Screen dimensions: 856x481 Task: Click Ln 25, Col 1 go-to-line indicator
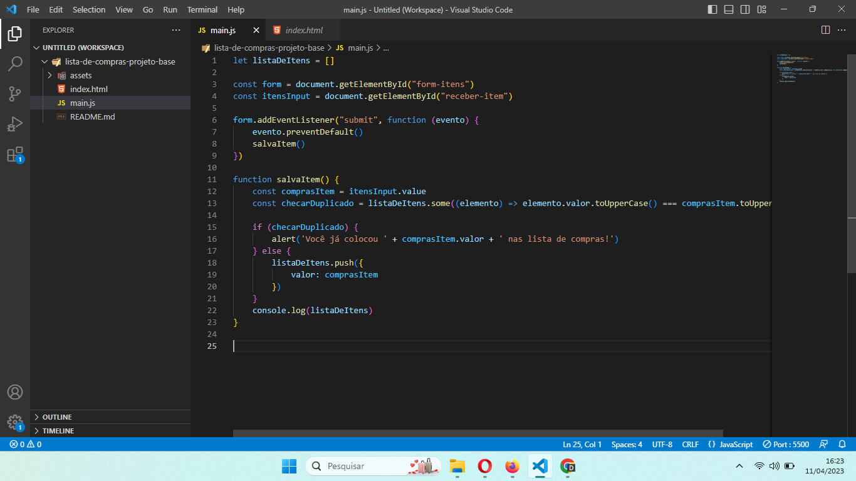(x=582, y=444)
